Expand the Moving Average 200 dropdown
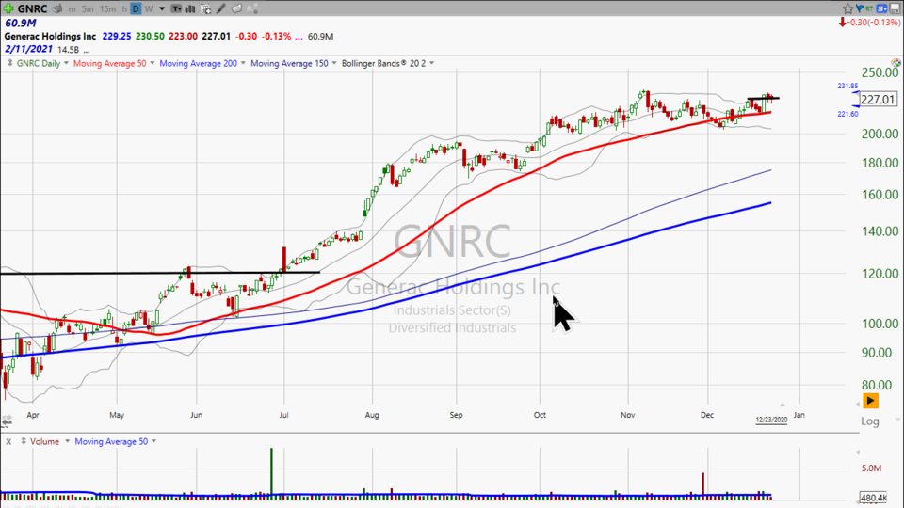The image size is (904, 508). 243,63
